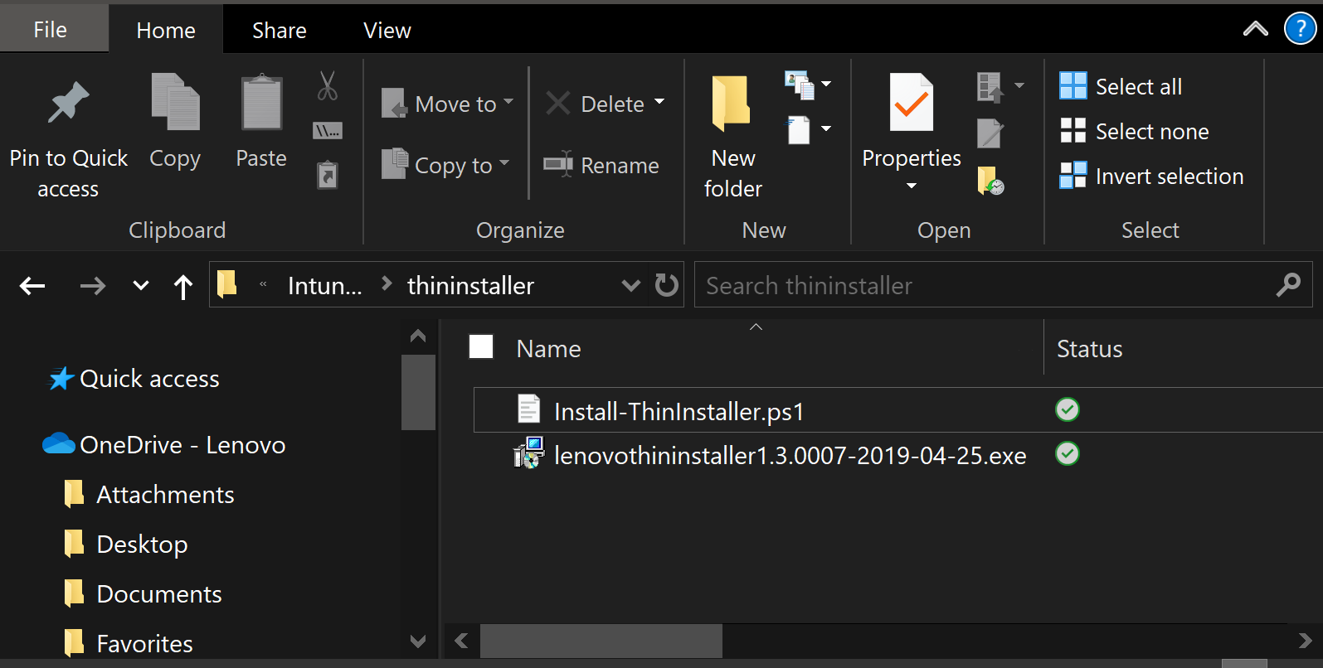Click the Cut scissors icon
The image size is (1323, 668).
click(x=328, y=85)
